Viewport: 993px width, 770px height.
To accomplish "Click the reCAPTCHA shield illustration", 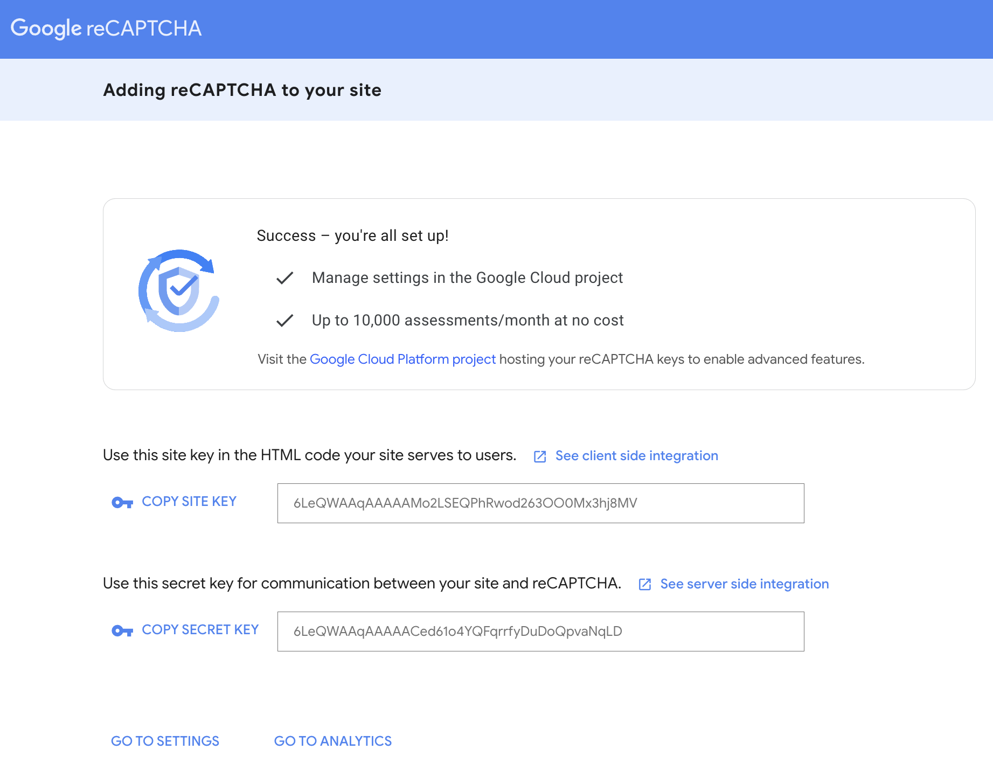I will (x=179, y=292).
